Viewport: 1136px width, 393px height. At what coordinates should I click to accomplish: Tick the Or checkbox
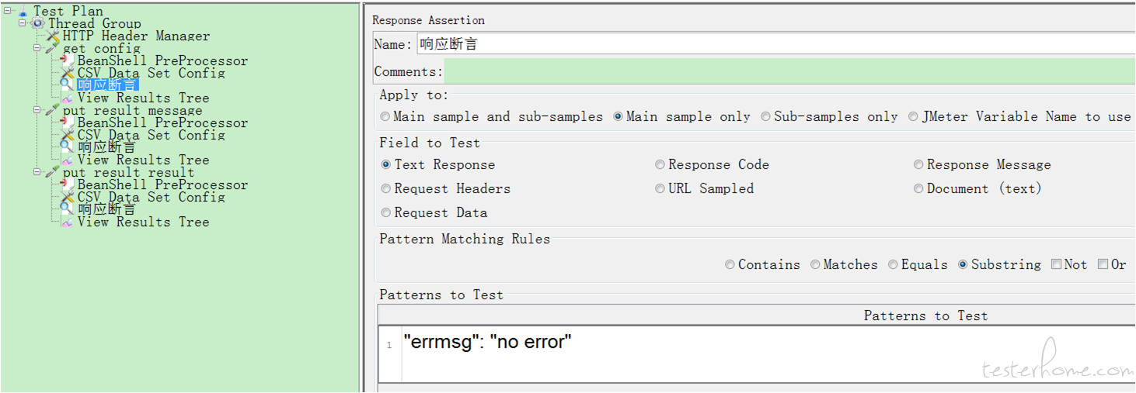[1103, 264]
